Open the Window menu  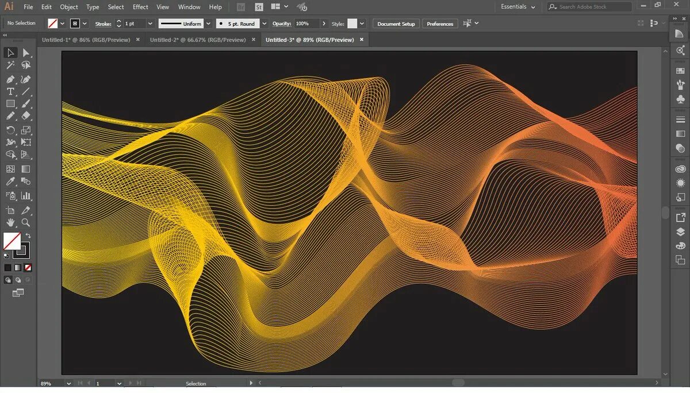click(x=189, y=7)
